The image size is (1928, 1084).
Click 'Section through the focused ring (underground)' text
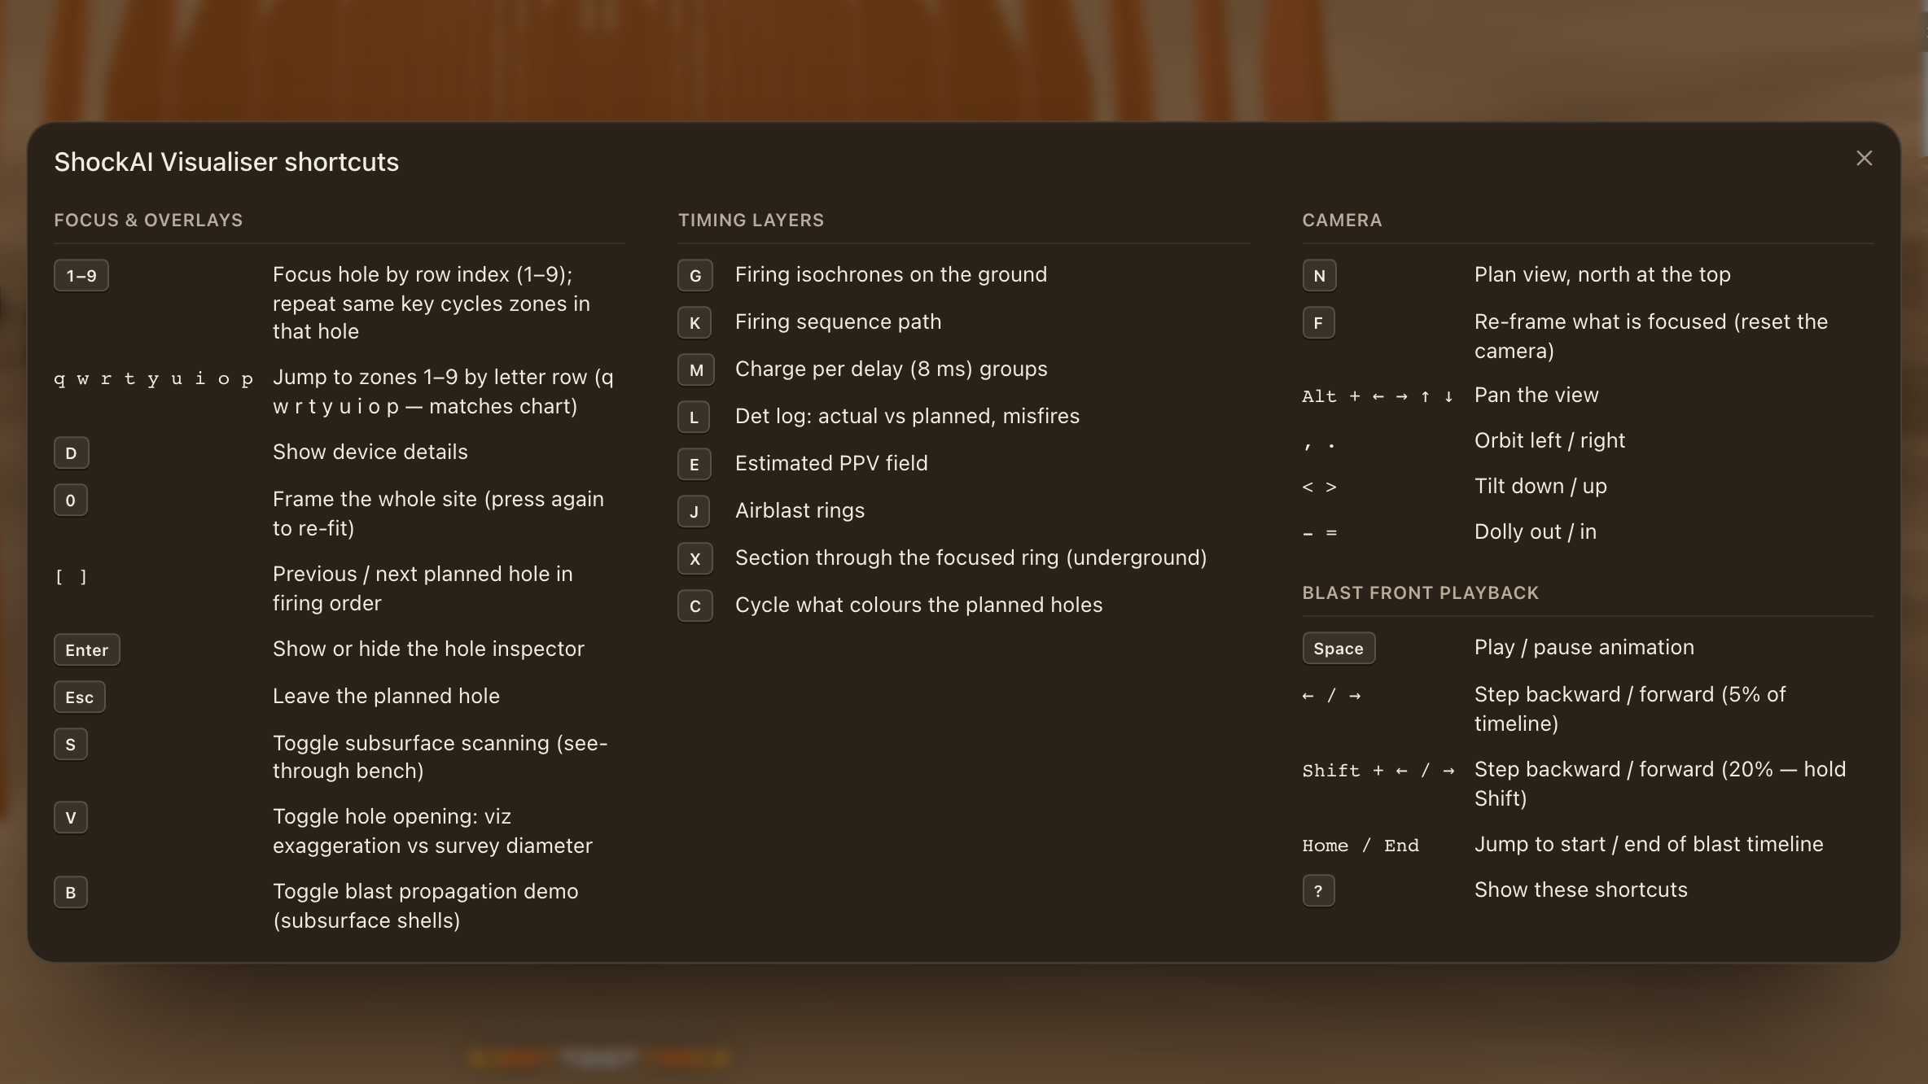point(971,557)
